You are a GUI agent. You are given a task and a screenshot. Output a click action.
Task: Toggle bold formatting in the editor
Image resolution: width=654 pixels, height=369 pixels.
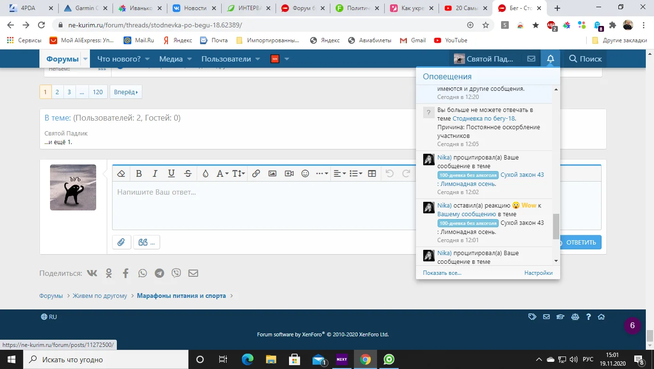[x=139, y=173]
